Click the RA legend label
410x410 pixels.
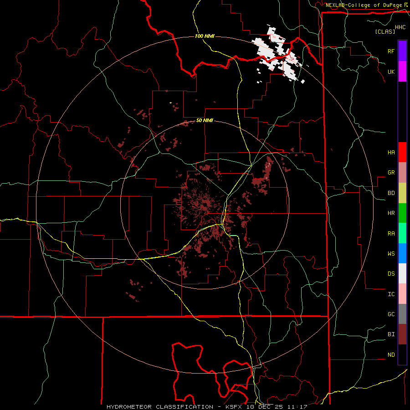point(391,234)
